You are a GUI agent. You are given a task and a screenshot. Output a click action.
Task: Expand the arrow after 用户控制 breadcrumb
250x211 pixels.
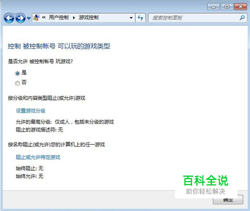[x=74, y=18]
